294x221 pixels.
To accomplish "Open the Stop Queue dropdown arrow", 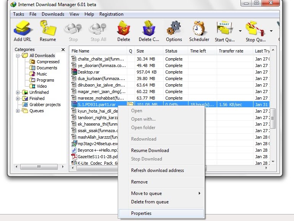I will [271, 31].
